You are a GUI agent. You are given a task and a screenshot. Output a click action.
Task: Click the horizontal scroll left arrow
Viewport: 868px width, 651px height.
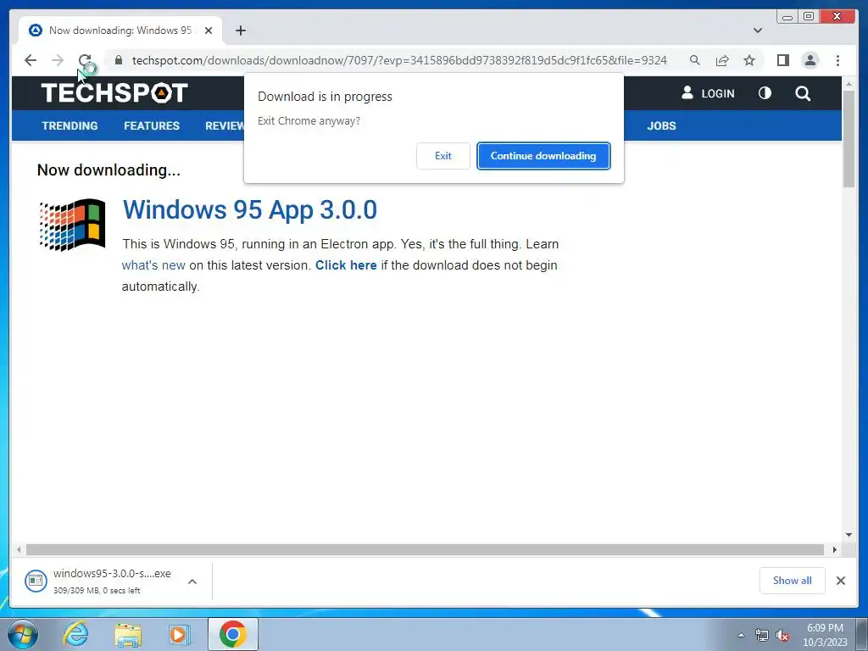[x=19, y=549]
